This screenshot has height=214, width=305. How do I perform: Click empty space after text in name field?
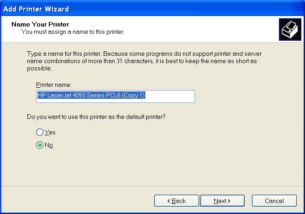[174, 96]
